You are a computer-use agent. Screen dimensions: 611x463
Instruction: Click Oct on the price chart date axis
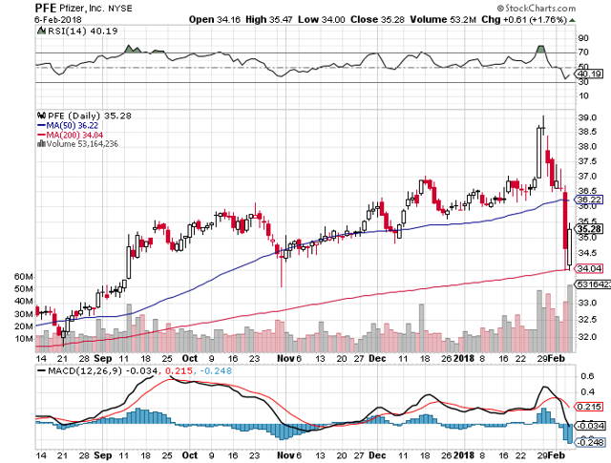click(x=190, y=359)
